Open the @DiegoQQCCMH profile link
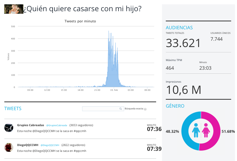The image size is (237, 161). [50, 145]
